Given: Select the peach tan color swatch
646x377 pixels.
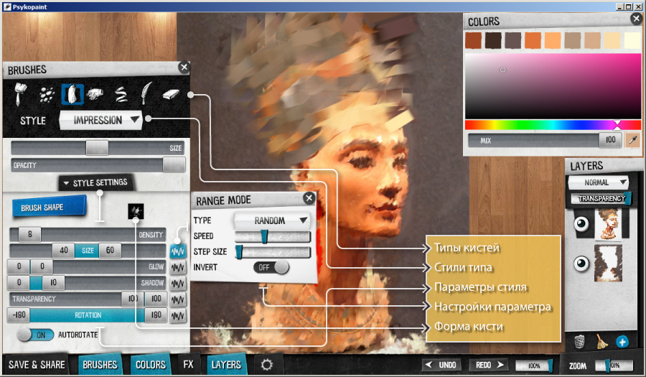Looking at the screenshot, I should (x=592, y=40).
